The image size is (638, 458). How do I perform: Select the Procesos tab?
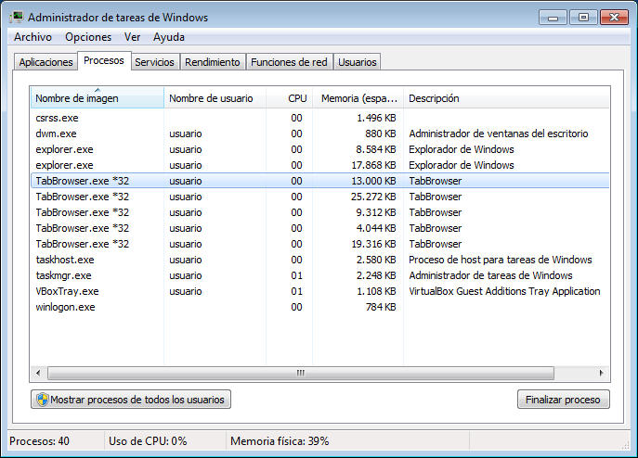pos(104,60)
